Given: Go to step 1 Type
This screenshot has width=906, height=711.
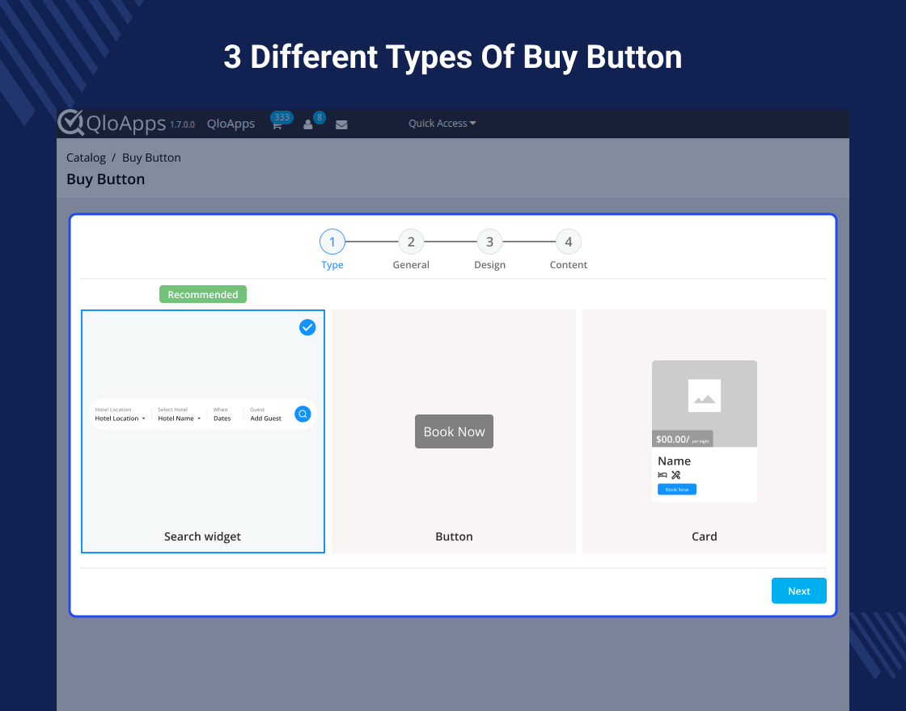Looking at the screenshot, I should (x=332, y=242).
